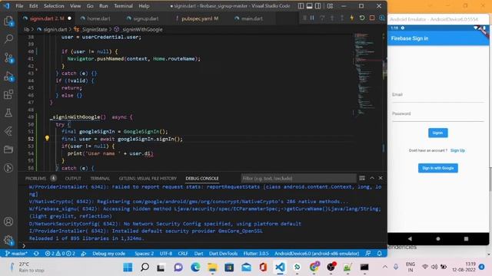492x276 pixels.
Task: Pause the debug session
Action: click(x=312, y=18)
